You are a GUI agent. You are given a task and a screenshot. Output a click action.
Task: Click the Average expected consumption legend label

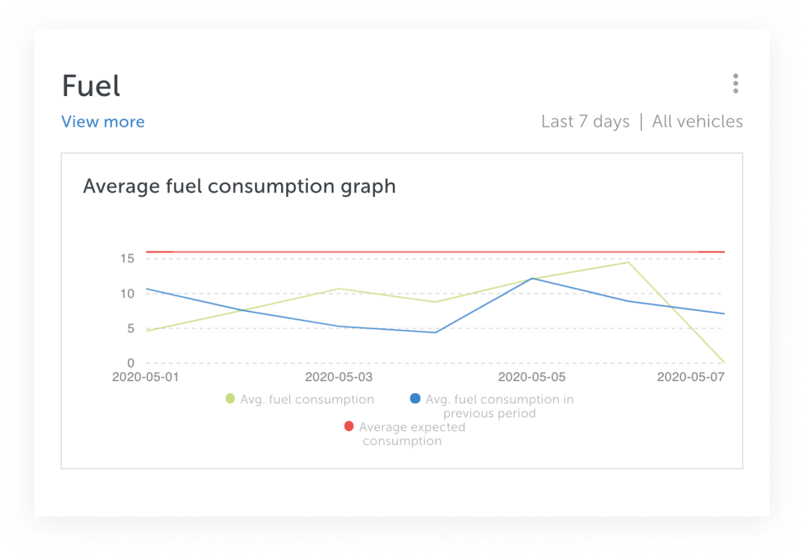[412, 434]
